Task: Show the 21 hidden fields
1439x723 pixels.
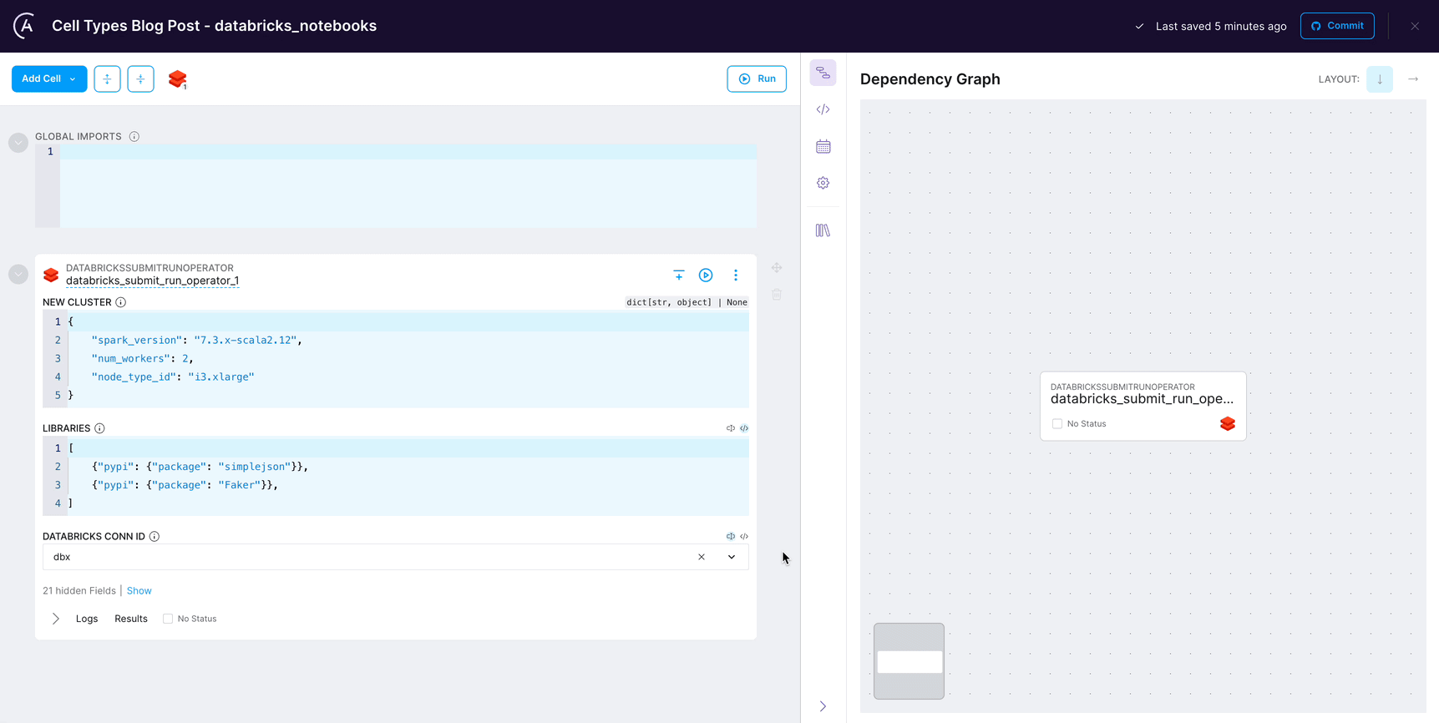Action: tap(139, 591)
